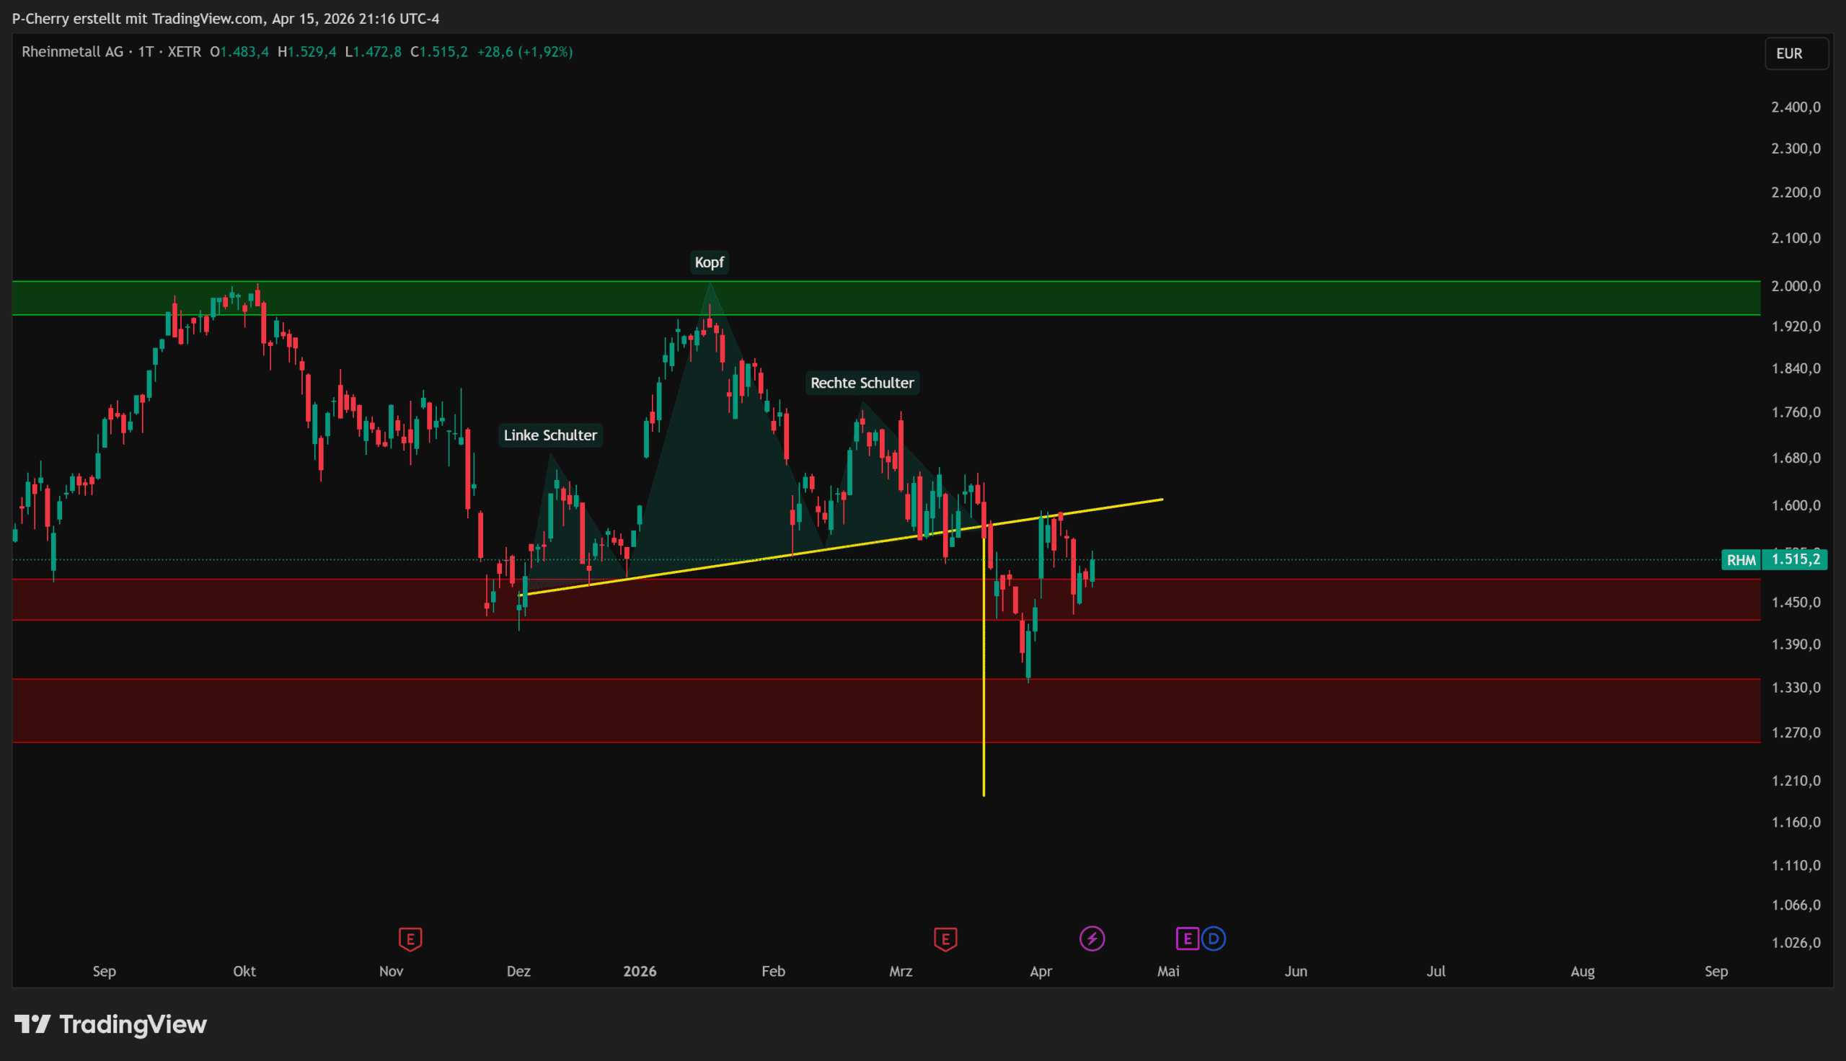Click the TradingView logo at bottom left

[111, 1024]
